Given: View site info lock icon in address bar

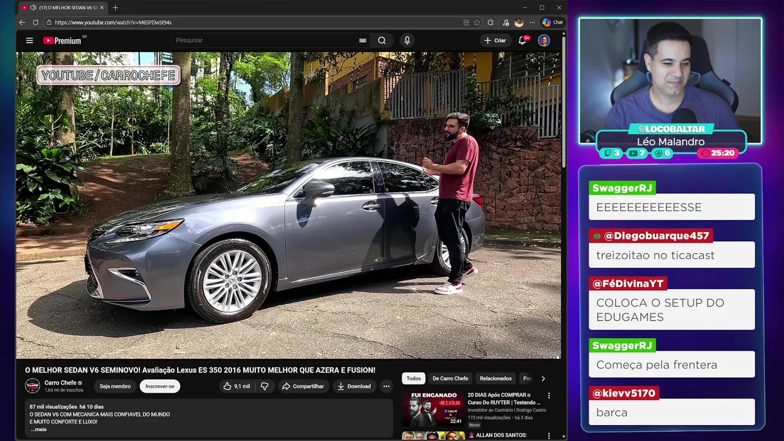Looking at the screenshot, I should pyautogui.click(x=49, y=22).
